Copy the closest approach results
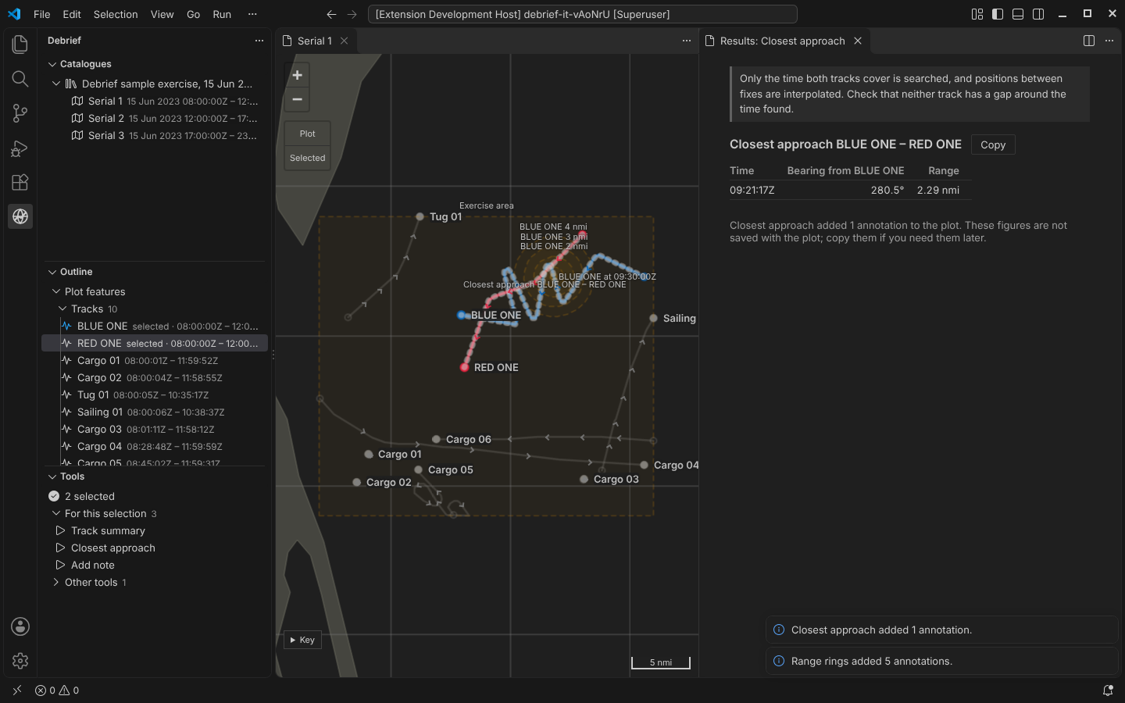The width and height of the screenshot is (1125, 703). click(x=993, y=145)
